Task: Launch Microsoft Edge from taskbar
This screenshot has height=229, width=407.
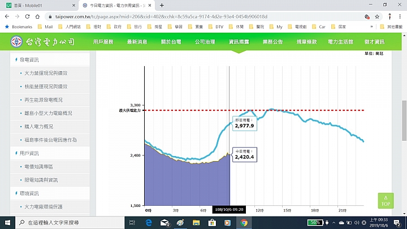Action: point(149,223)
